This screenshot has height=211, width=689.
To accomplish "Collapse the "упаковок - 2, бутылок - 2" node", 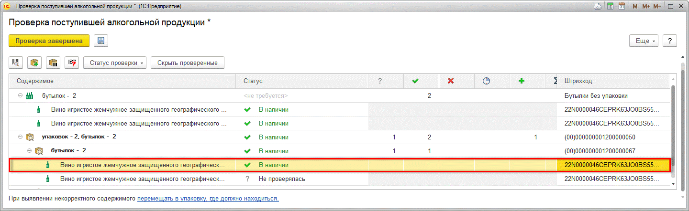I will click(20, 137).
